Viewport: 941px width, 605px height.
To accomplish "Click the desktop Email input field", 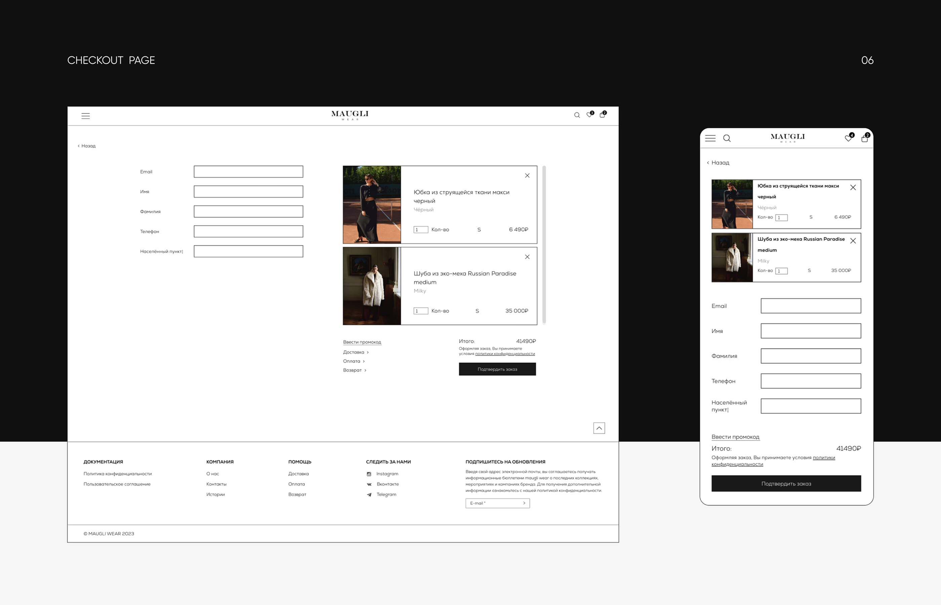I will [x=248, y=172].
